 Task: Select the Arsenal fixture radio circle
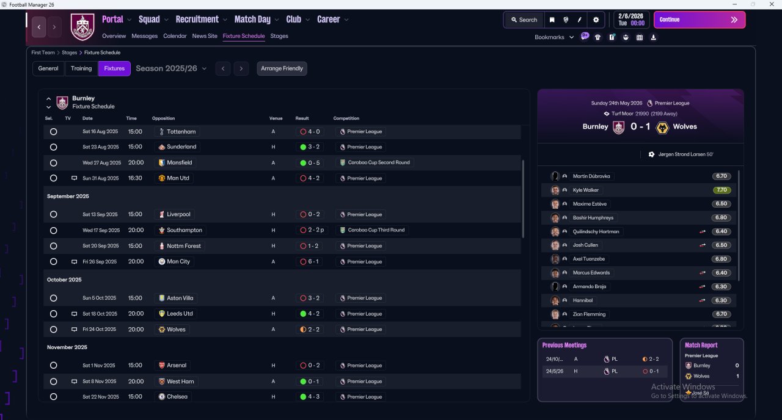pos(53,366)
